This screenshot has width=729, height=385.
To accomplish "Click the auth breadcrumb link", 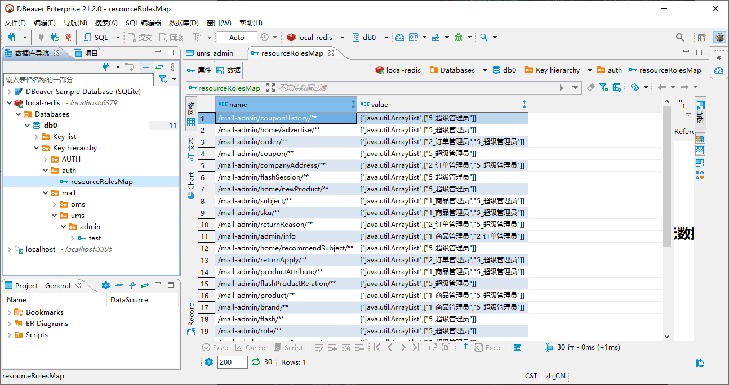I will point(610,70).
